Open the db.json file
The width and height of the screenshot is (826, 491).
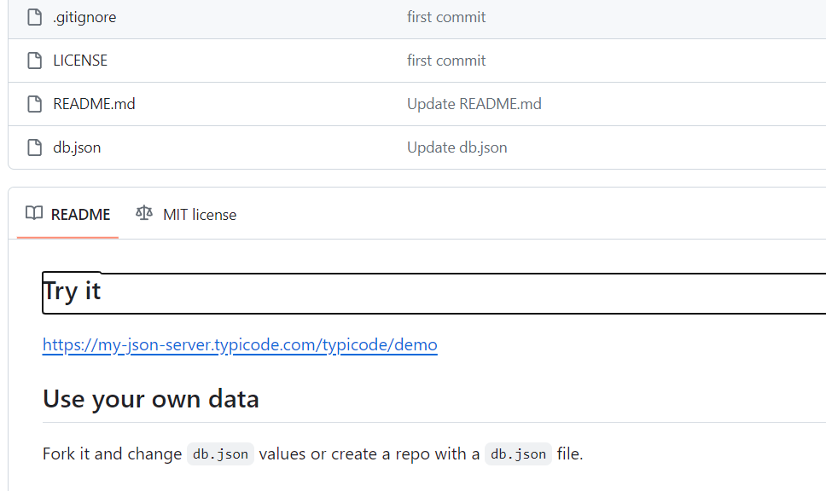coord(77,147)
